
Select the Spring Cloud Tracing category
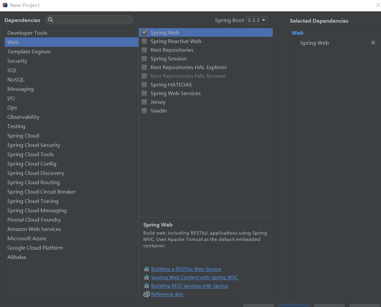(x=71, y=201)
